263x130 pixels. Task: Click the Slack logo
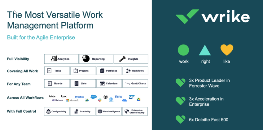tap(100, 100)
